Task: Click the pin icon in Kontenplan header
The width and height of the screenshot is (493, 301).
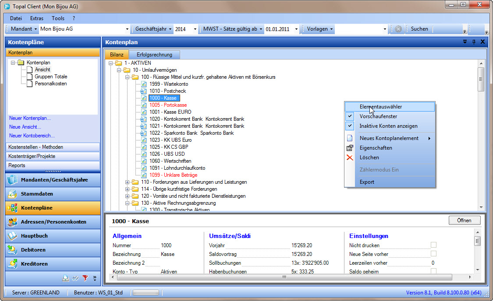Action: point(473,42)
